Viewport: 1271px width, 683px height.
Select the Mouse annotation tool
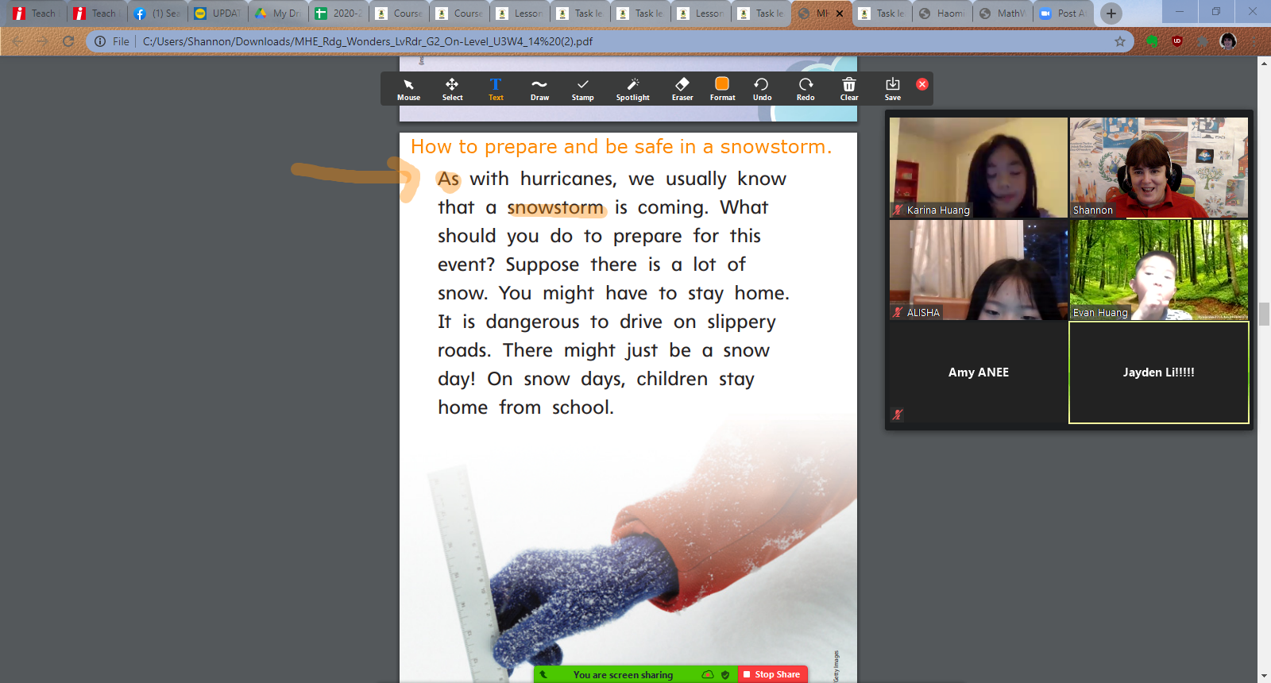[x=408, y=89]
